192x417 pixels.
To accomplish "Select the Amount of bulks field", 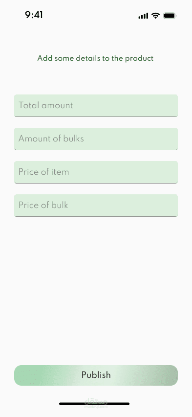I will point(96,139).
